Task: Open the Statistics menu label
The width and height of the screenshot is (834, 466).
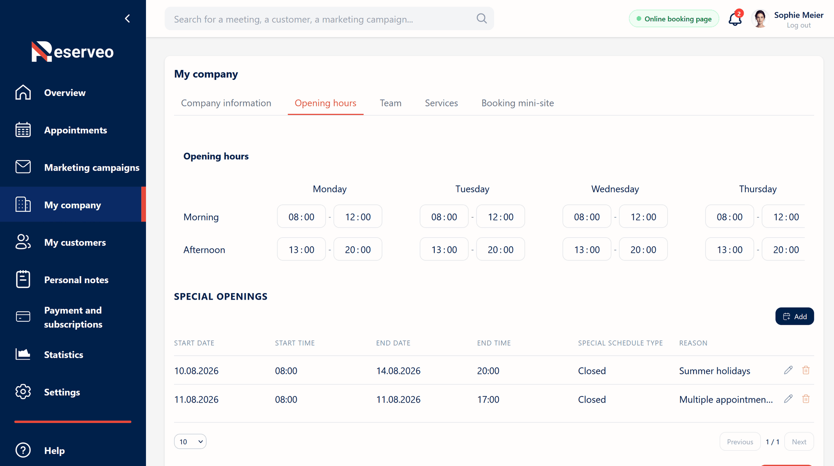Action: pos(63,355)
